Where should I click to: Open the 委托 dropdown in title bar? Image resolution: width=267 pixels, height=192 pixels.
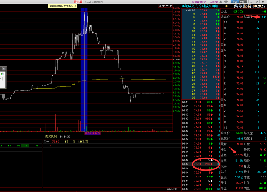coord(243,2)
